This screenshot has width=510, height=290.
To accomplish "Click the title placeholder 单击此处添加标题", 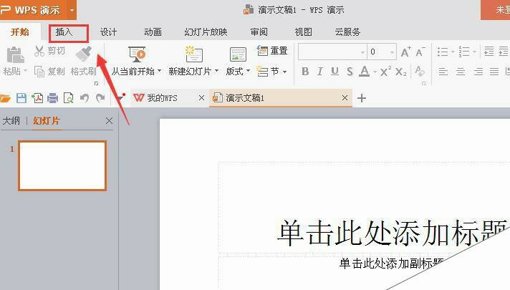I will pyautogui.click(x=393, y=232).
